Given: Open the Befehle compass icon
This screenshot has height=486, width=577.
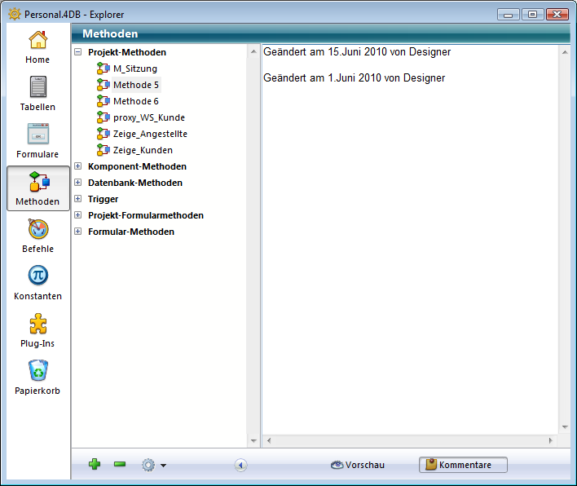Looking at the screenshot, I should tap(37, 235).
